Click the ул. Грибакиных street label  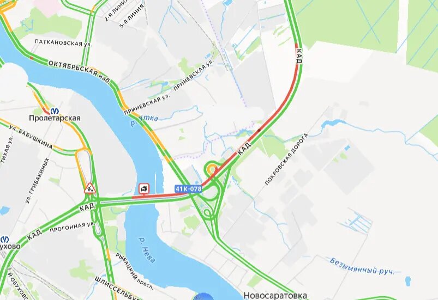tap(38, 180)
